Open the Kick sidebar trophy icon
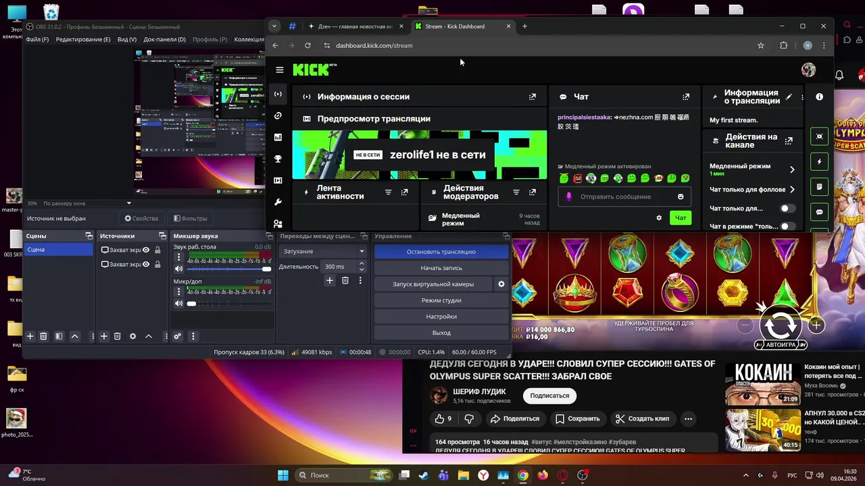 pyautogui.click(x=278, y=159)
